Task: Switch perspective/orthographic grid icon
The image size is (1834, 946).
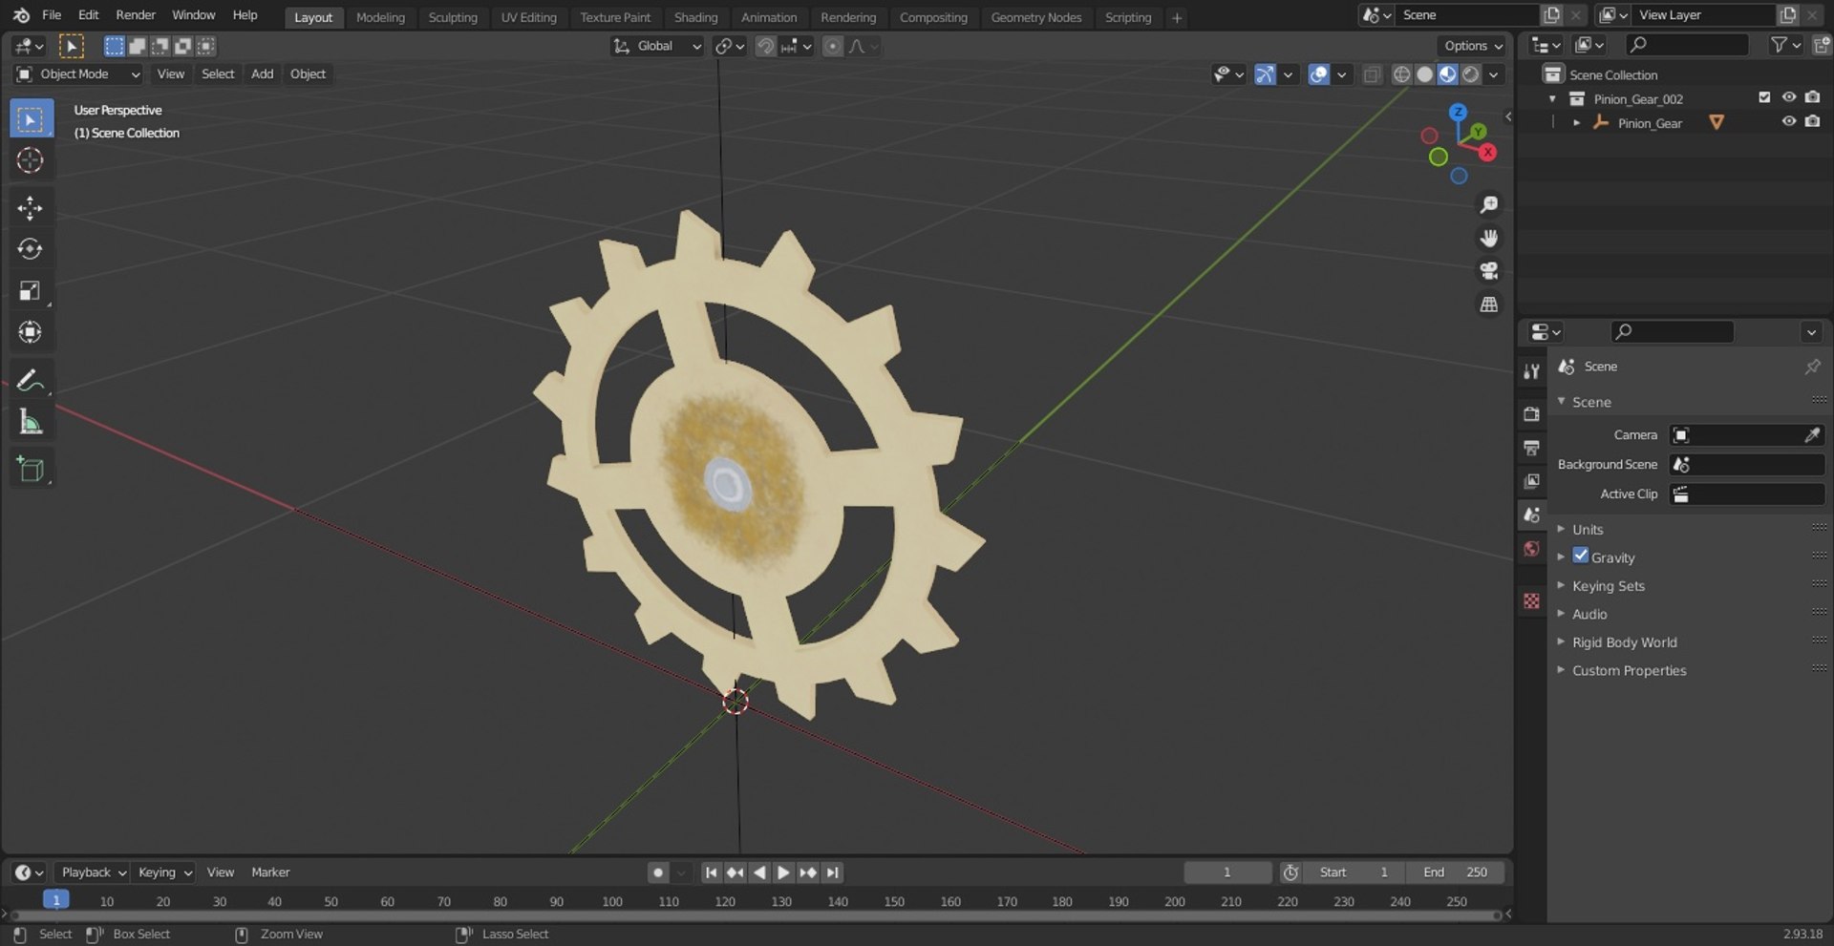Action: click(1488, 305)
